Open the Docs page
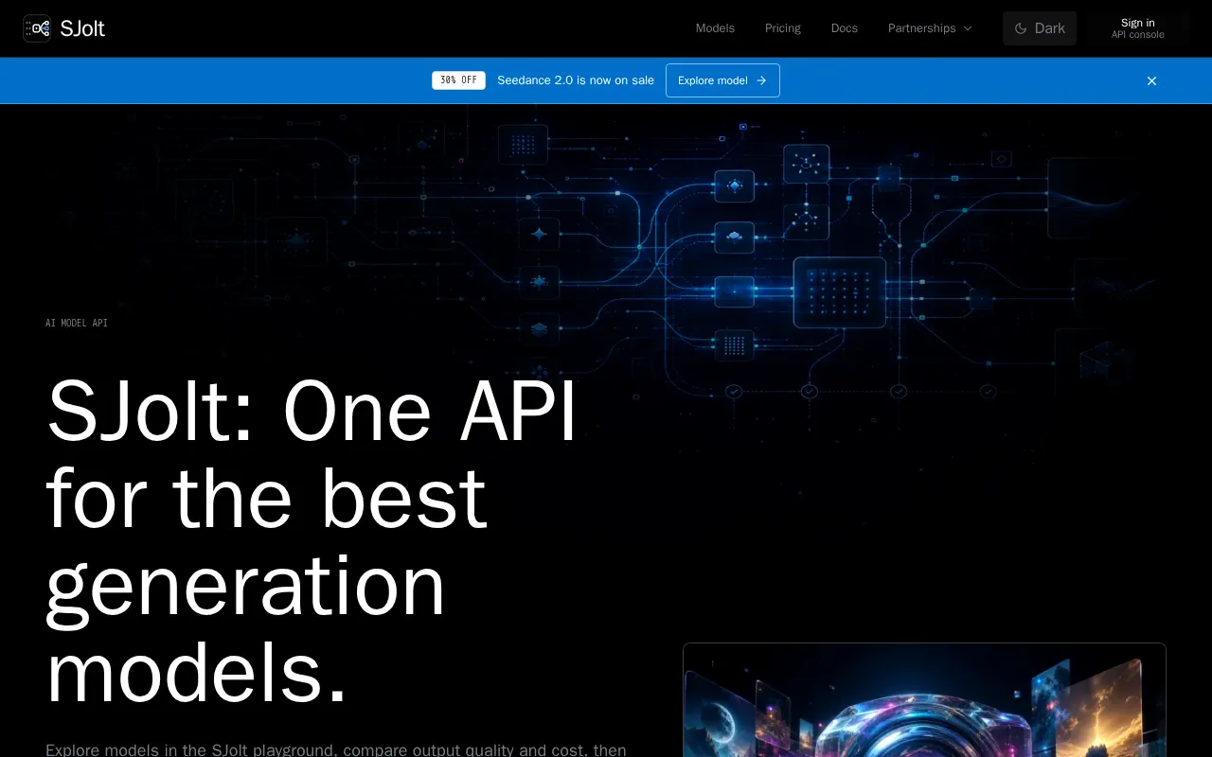 845,28
